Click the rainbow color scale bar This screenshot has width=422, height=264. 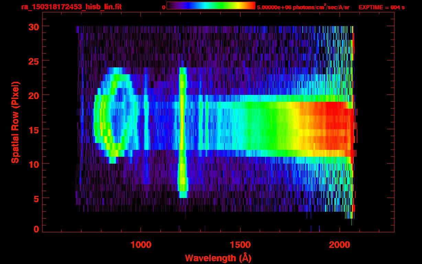click(x=211, y=5)
